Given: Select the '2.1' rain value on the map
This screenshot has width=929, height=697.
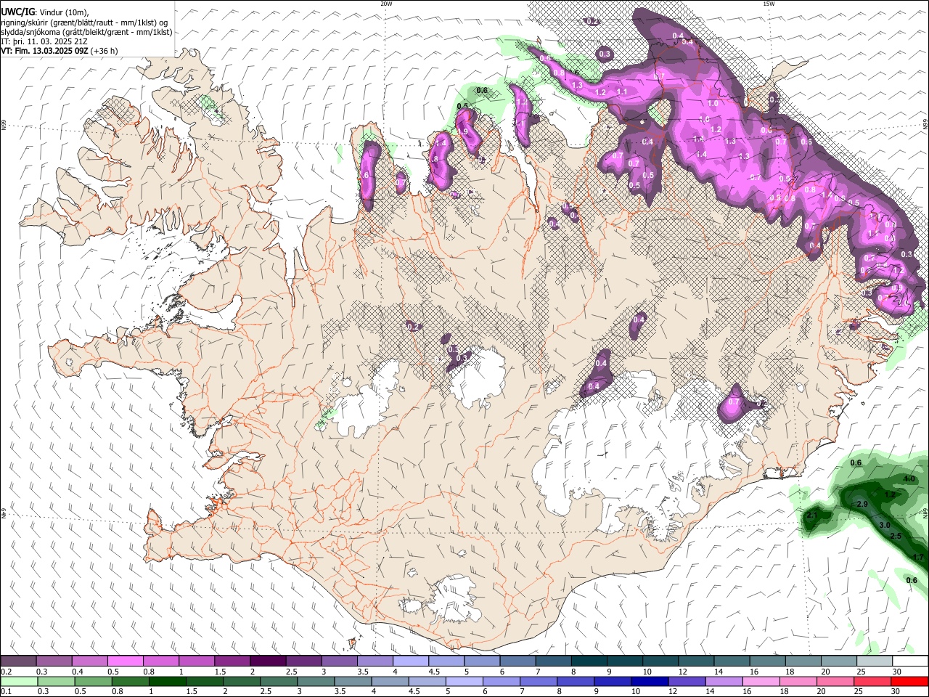Looking at the screenshot, I should pos(812,515).
